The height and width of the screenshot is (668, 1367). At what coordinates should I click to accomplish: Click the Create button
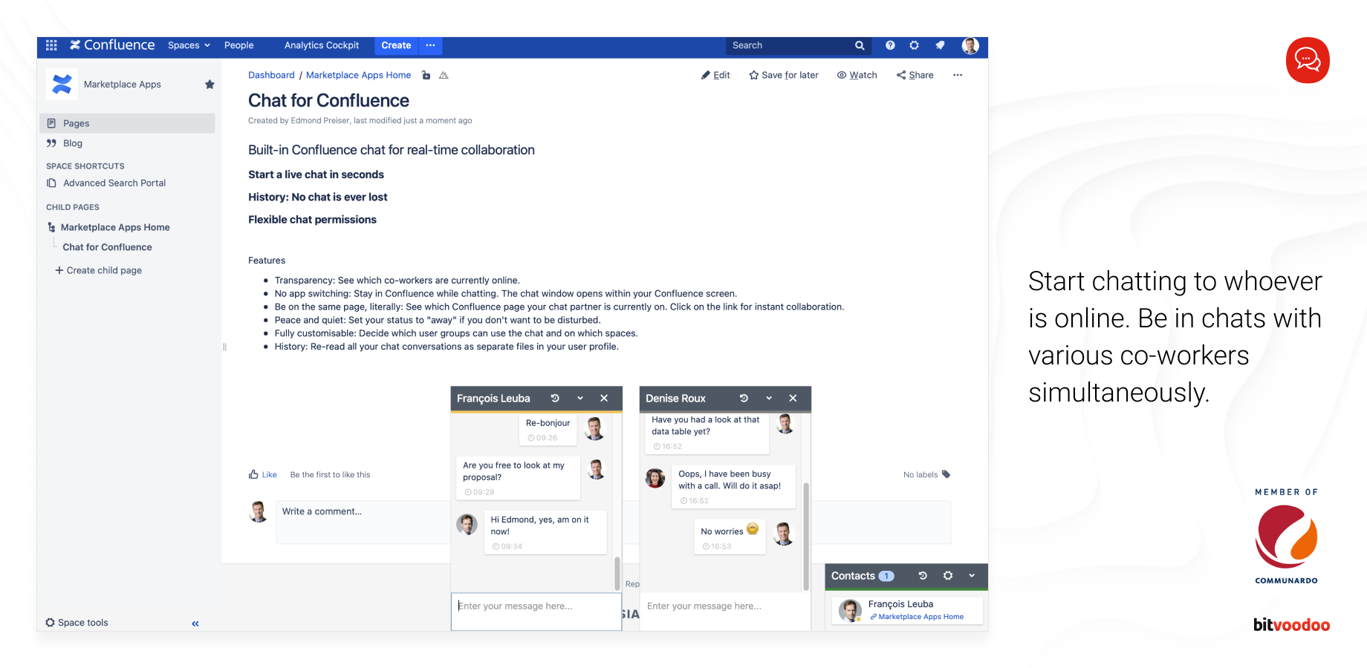tap(396, 45)
